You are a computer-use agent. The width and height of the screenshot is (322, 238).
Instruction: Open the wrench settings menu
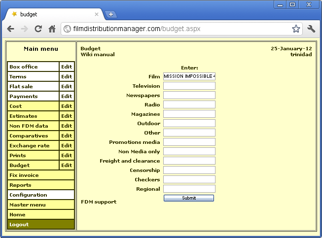[311, 29]
